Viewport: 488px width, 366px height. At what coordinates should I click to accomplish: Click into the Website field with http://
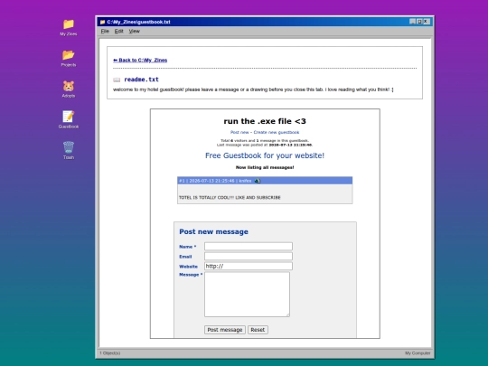point(249,266)
